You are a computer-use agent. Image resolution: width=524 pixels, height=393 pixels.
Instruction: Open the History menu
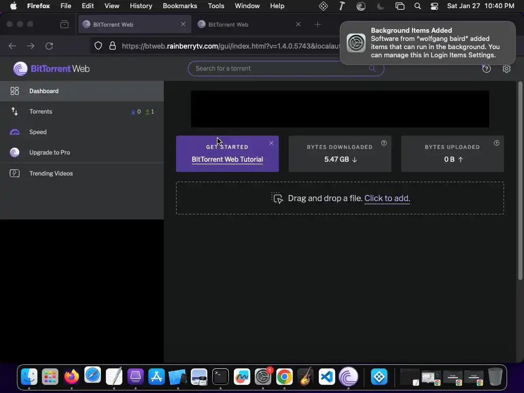tap(141, 6)
